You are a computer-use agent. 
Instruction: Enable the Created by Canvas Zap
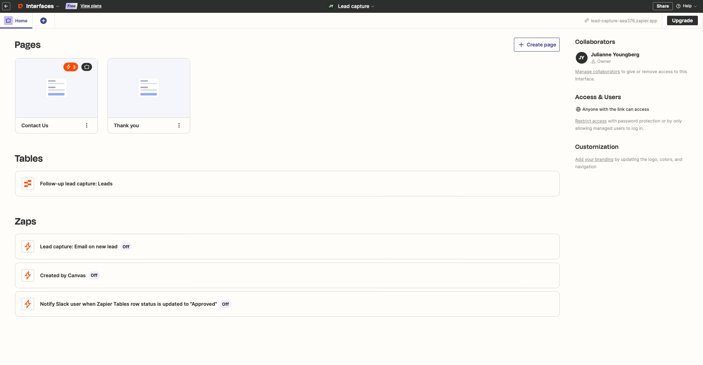coord(94,275)
